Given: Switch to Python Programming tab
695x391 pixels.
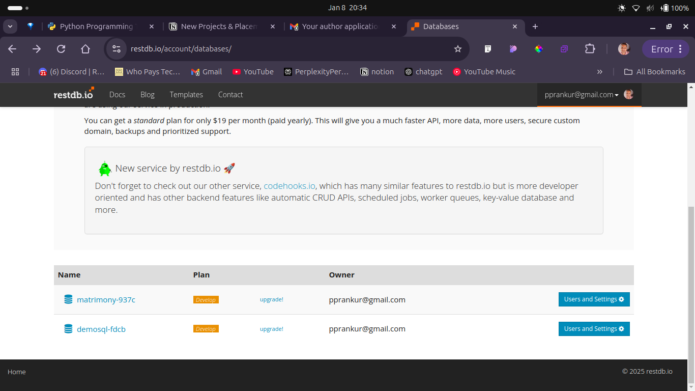Looking at the screenshot, I should 97,26.
